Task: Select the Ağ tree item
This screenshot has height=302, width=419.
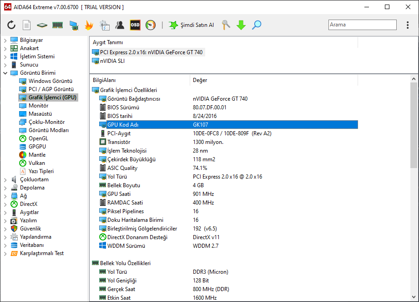Action: [19, 196]
